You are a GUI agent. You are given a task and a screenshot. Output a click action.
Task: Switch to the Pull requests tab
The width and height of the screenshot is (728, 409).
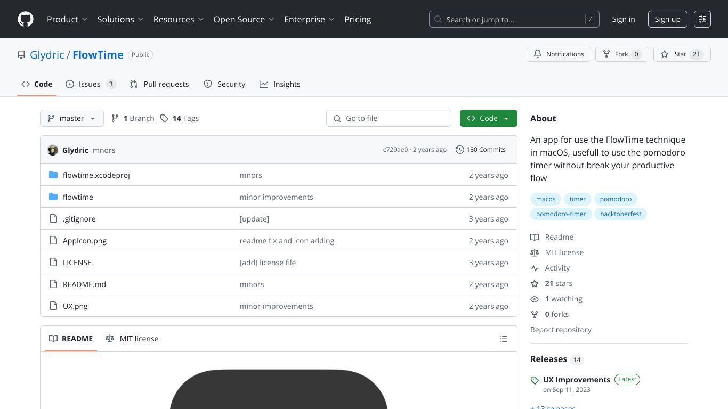click(x=159, y=84)
